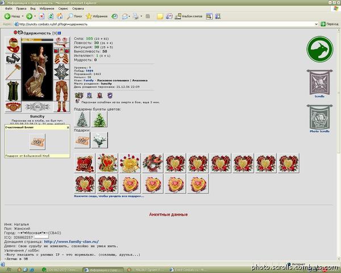Click the red boots equipment slot
The image size is (341, 273).
click(x=61, y=107)
